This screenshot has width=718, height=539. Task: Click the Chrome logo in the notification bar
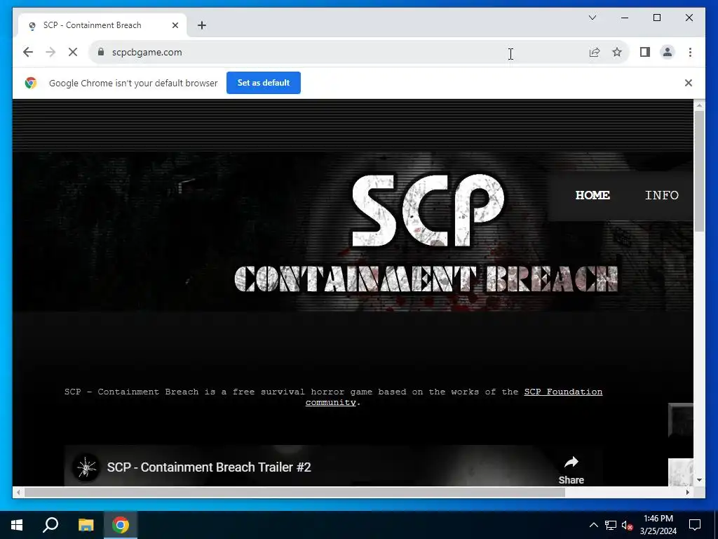(x=31, y=83)
